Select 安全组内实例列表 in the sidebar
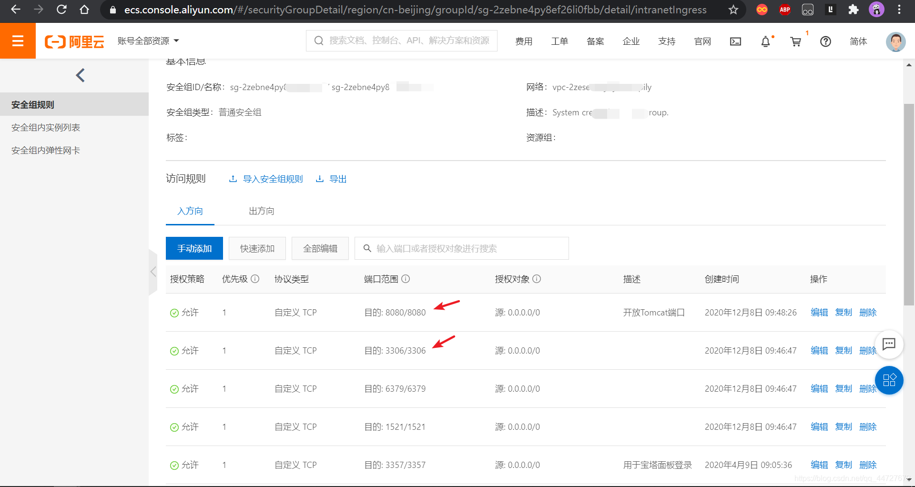The image size is (915, 487). [46, 127]
